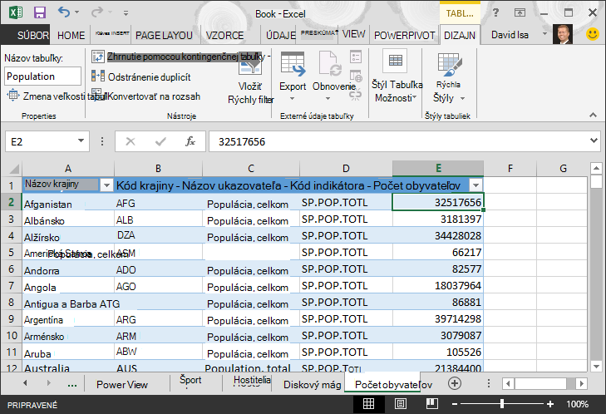Show hidden sheets via ellipsis button
This screenshot has width=606, height=414.
(x=71, y=384)
